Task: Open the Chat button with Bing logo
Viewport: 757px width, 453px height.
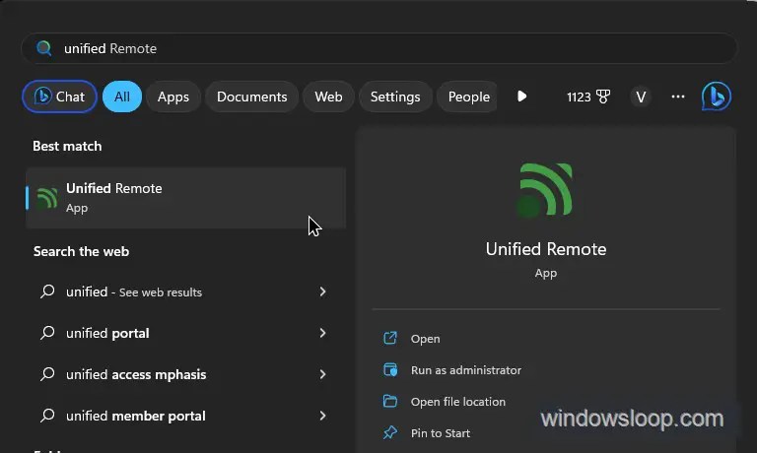Action: pos(59,97)
